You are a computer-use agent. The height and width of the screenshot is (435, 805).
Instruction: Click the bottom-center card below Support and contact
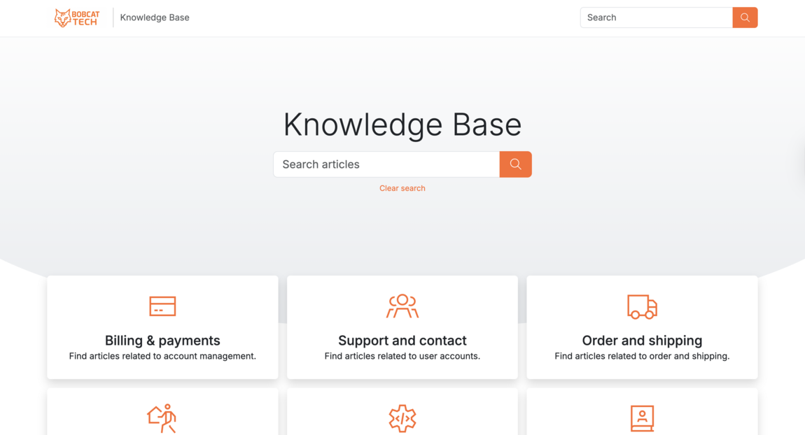click(x=402, y=413)
